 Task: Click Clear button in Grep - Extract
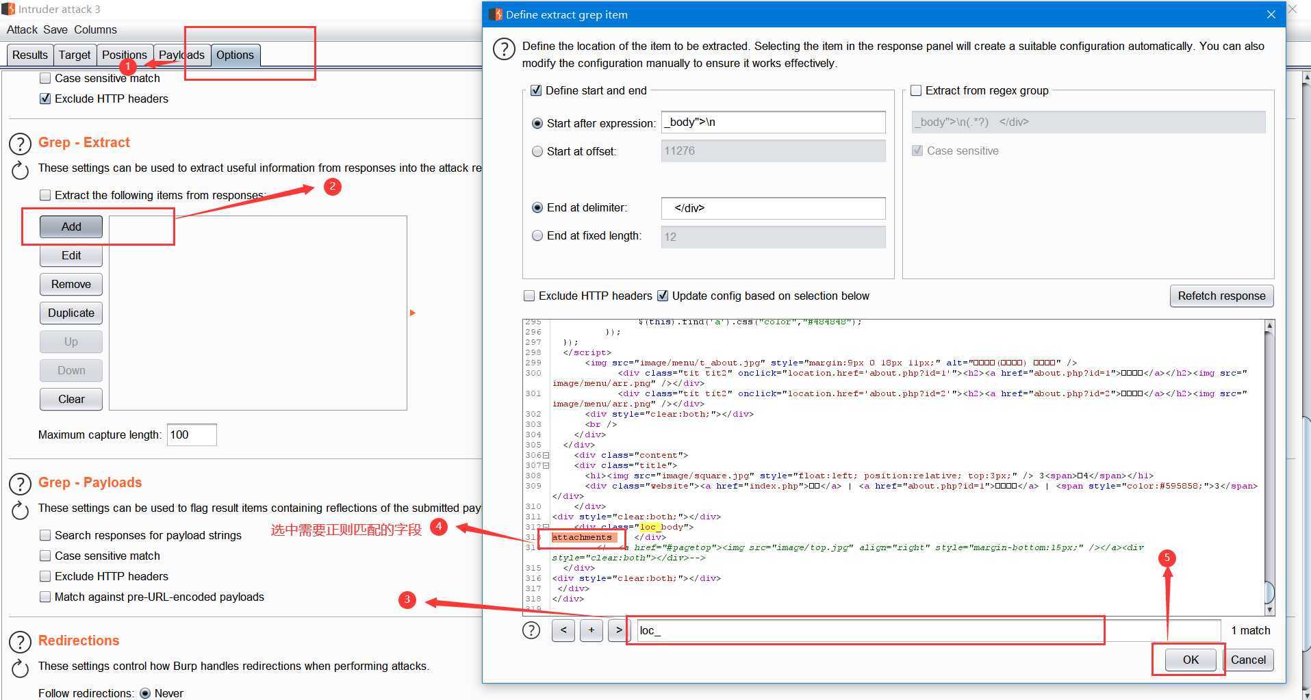click(71, 399)
